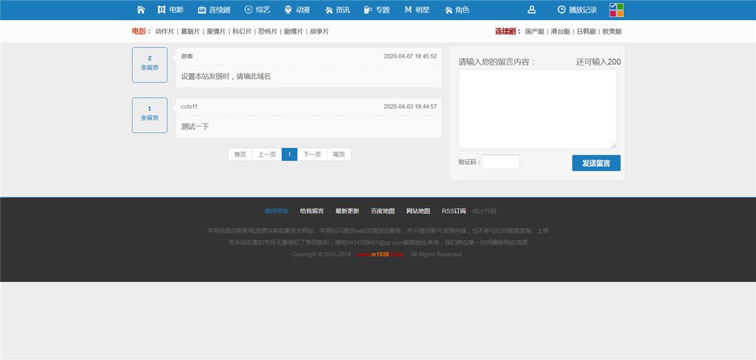This screenshot has height=360, width=756.
Task: Click the username 游客
Action: (187, 56)
